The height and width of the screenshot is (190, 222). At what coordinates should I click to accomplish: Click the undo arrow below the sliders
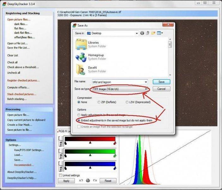coord(81,180)
